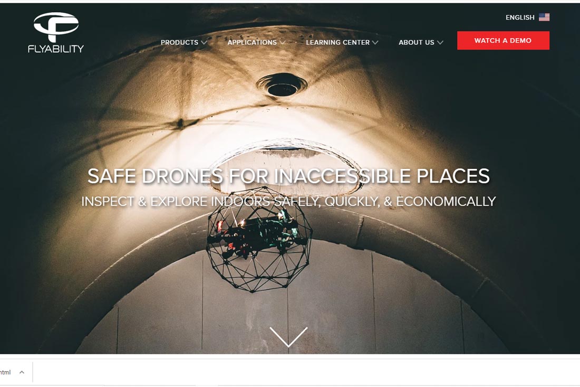Open the Learning Center menu
580x387 pixels.
click(337, 42)
